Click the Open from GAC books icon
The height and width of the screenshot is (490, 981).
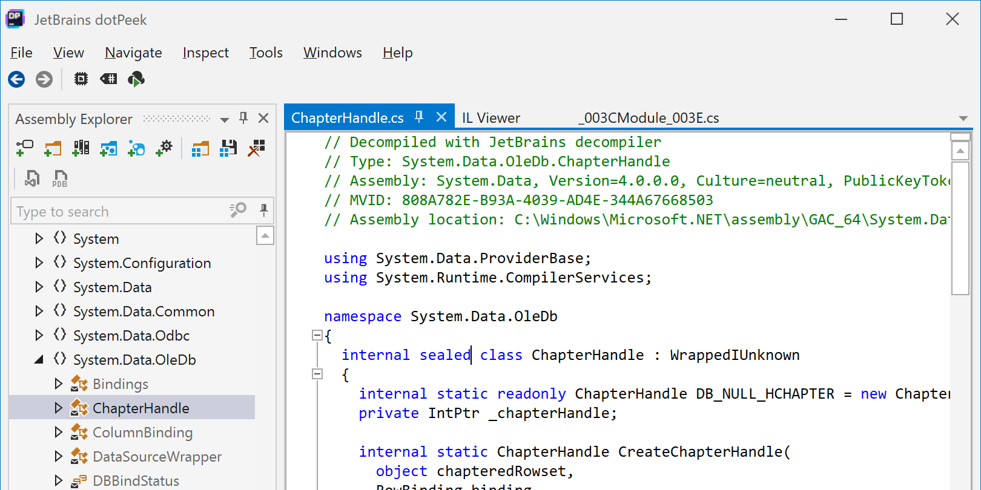[x=81, y=148]
